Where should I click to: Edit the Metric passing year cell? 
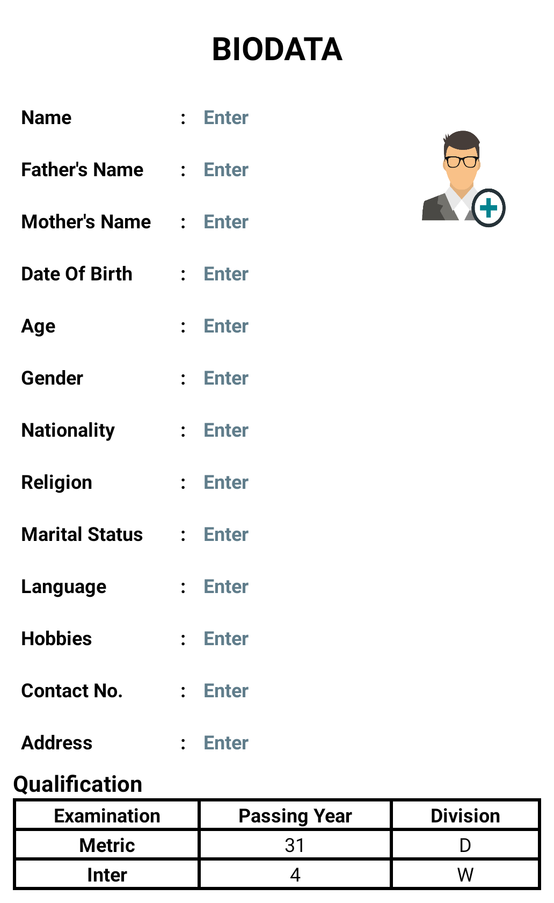coord(295,845)
